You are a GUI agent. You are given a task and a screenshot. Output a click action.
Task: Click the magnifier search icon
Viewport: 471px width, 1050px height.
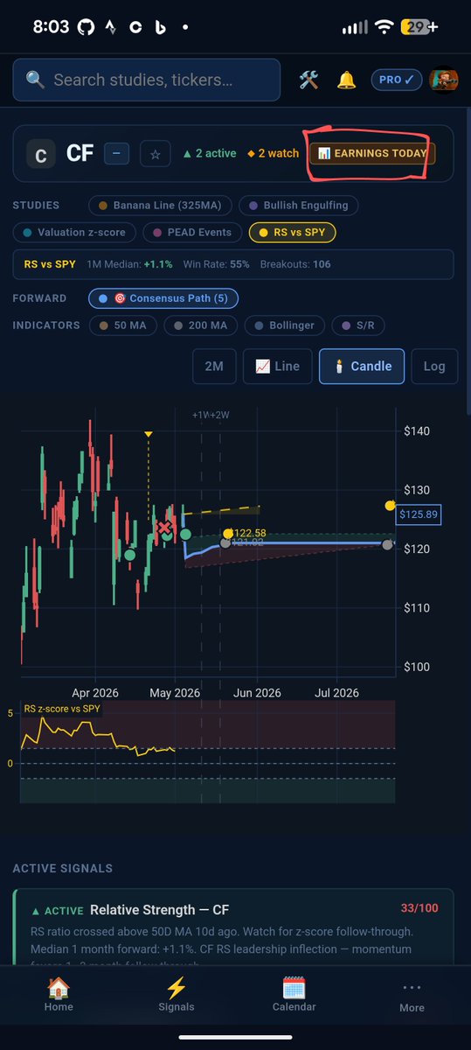(x=35, y=80)
